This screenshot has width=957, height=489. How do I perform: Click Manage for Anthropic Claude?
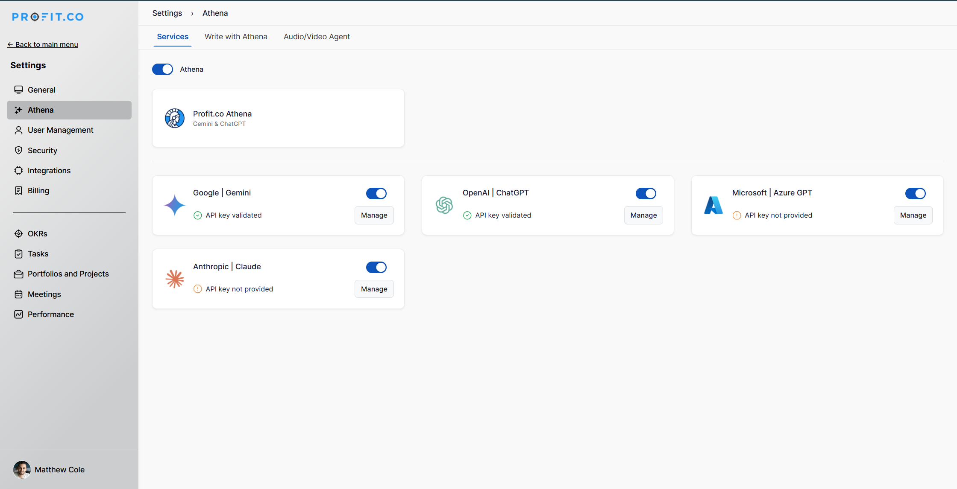374,289
